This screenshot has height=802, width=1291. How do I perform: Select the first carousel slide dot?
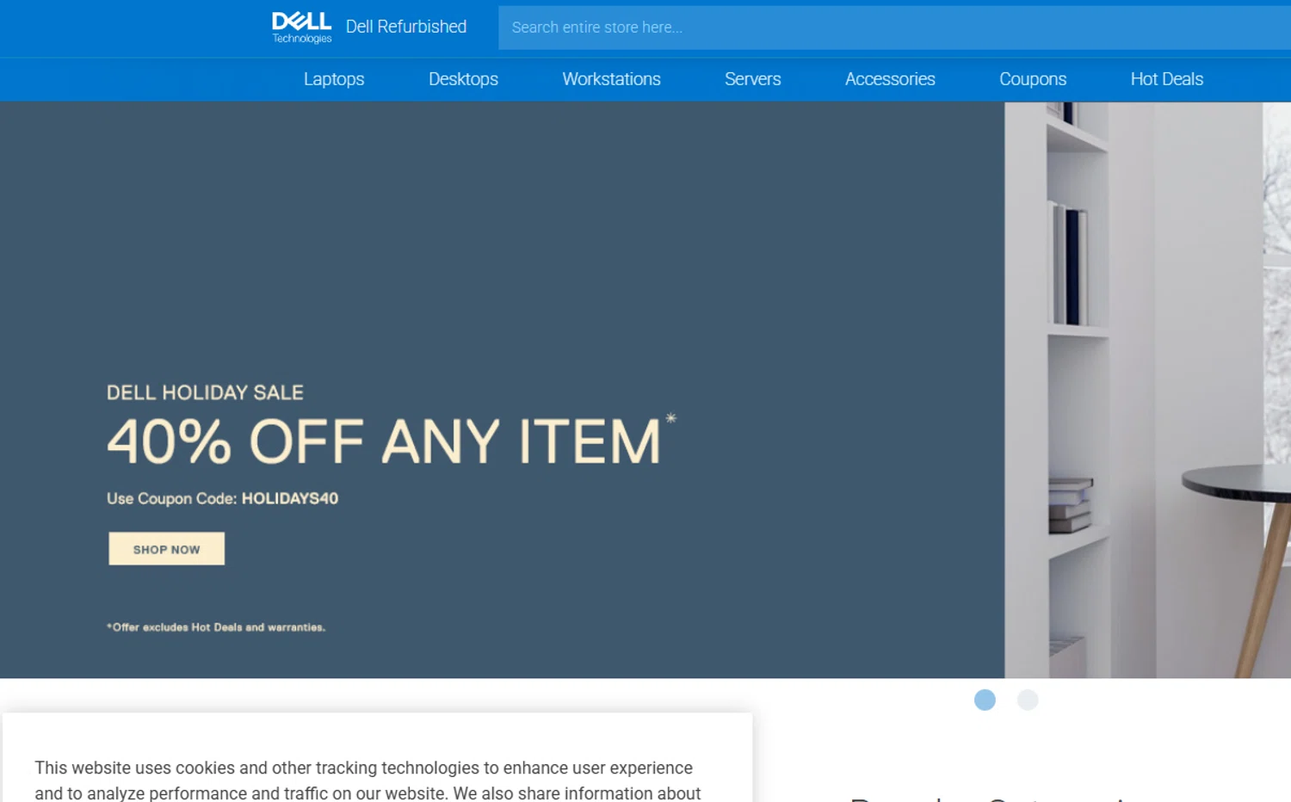click(985, 700)
